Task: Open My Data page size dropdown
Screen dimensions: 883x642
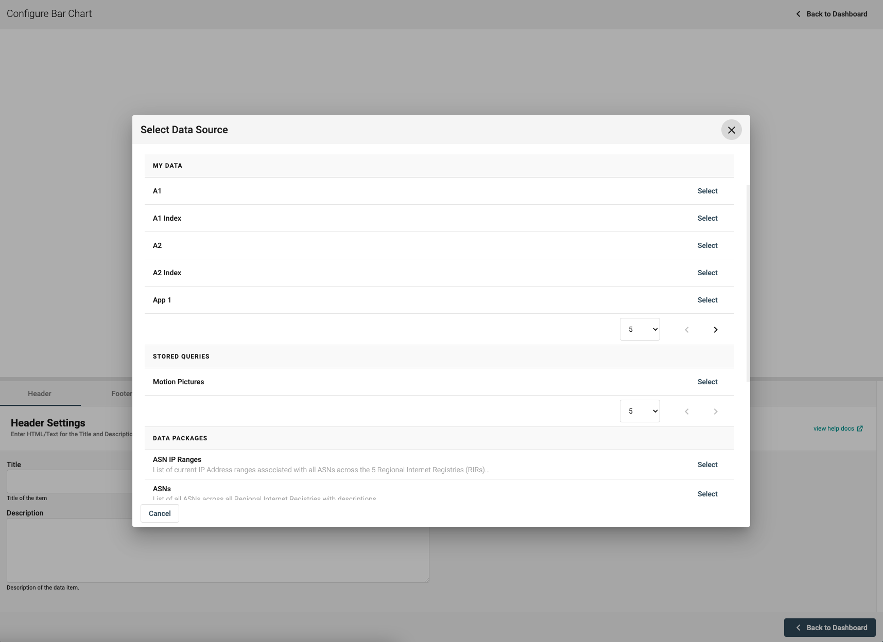Action: point(639,329)
